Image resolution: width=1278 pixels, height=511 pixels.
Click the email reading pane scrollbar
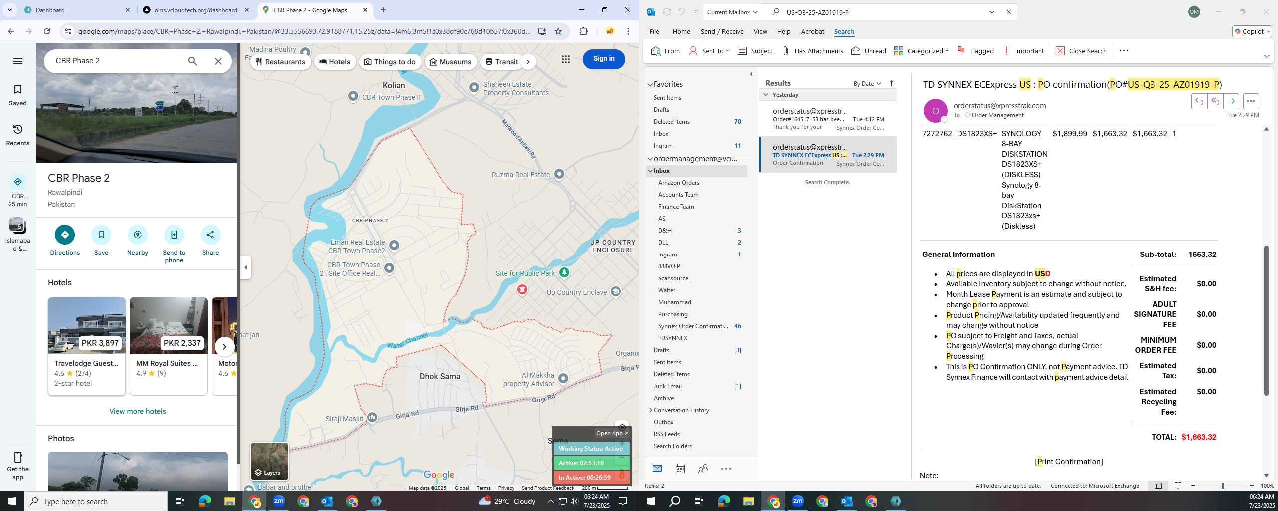[x=1266, y=320]
